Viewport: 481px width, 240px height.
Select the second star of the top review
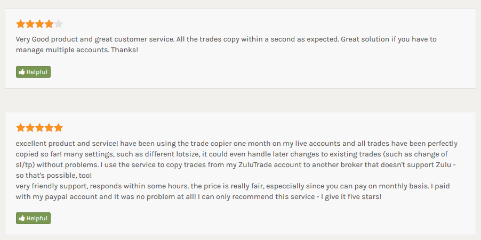point(30,24)
